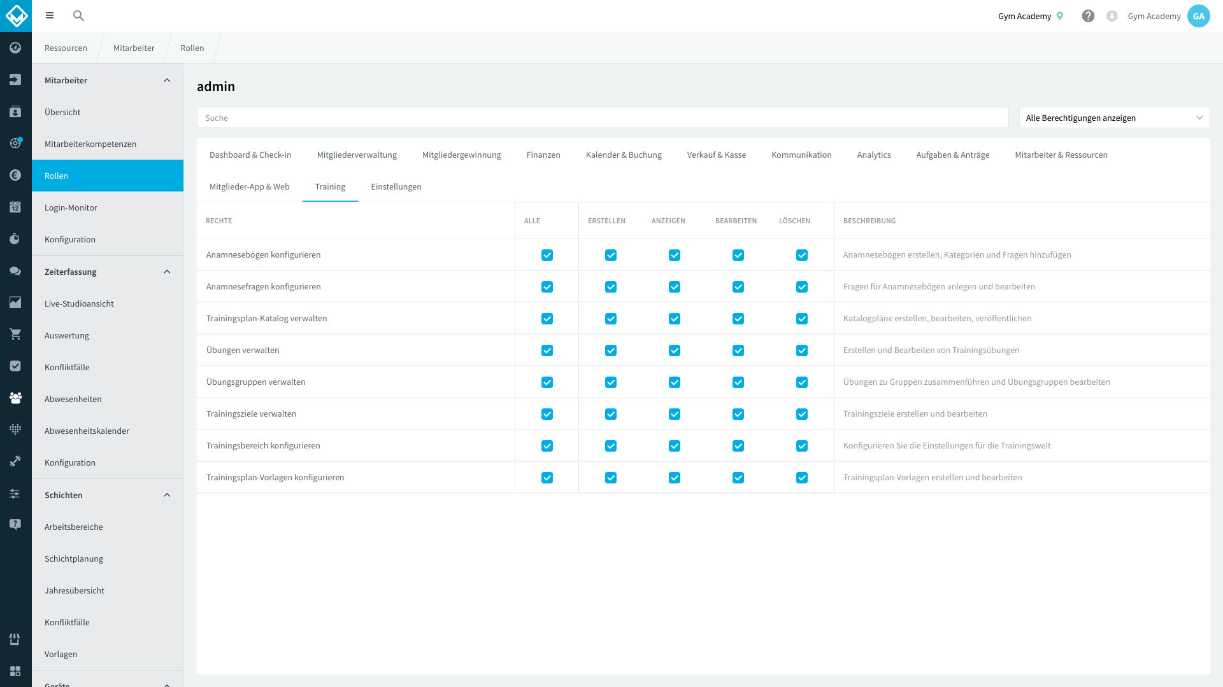Open the analytics chart sidebar icon
The width and height of the screenshot is (1223, 687).
point(15,303)
